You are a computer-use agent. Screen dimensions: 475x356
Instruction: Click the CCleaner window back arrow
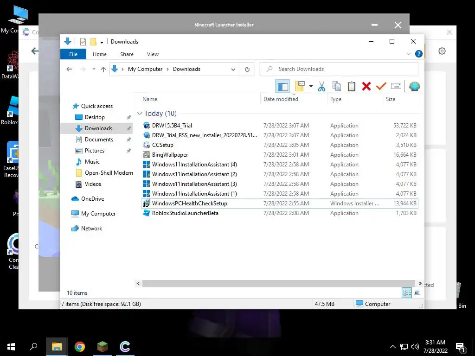[35, 51]
